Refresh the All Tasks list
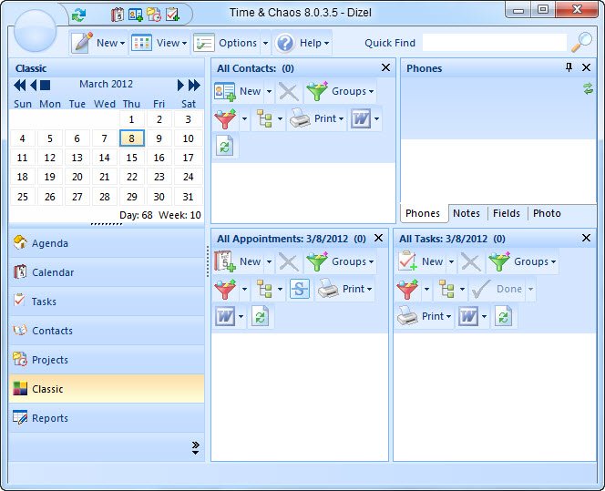The width and height of the screenshot is (605, 491). [x=503, y=316]
